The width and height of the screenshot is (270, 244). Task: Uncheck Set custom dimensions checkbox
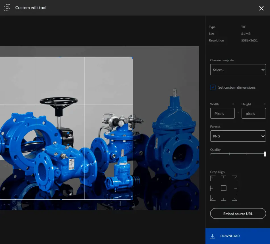tap(213, 87)
